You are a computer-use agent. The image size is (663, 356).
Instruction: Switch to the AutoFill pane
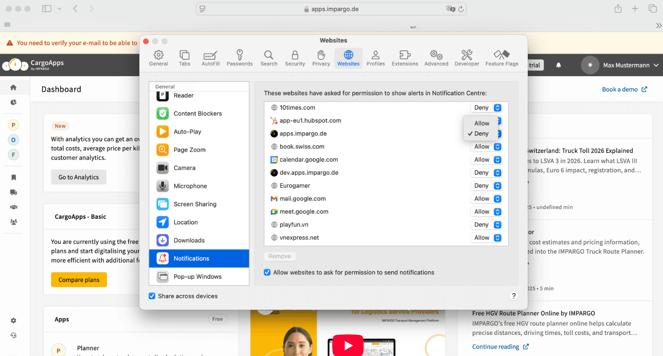pos(211,58)
